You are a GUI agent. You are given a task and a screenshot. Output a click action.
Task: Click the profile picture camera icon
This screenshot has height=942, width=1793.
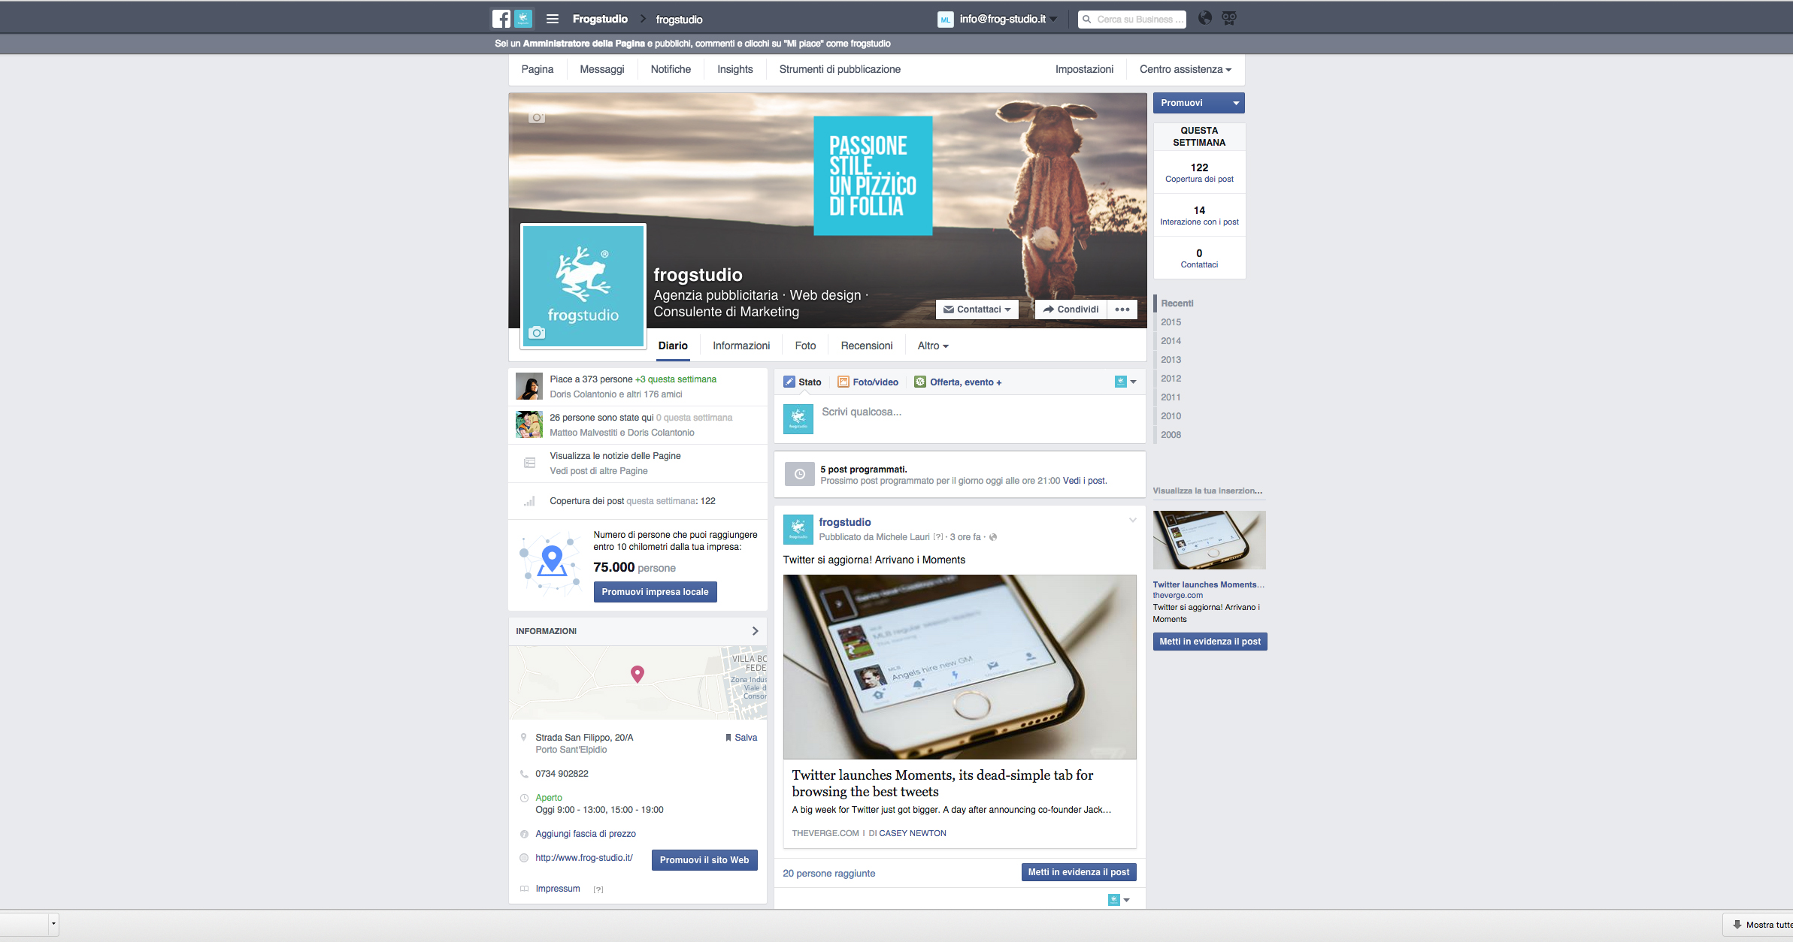pos(536,332)
